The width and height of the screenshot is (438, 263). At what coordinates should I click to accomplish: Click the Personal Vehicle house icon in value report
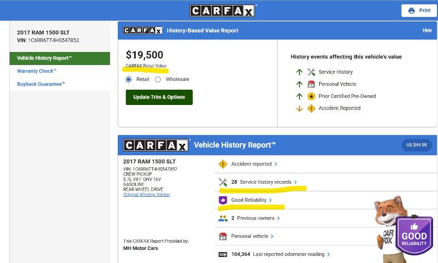311,84
